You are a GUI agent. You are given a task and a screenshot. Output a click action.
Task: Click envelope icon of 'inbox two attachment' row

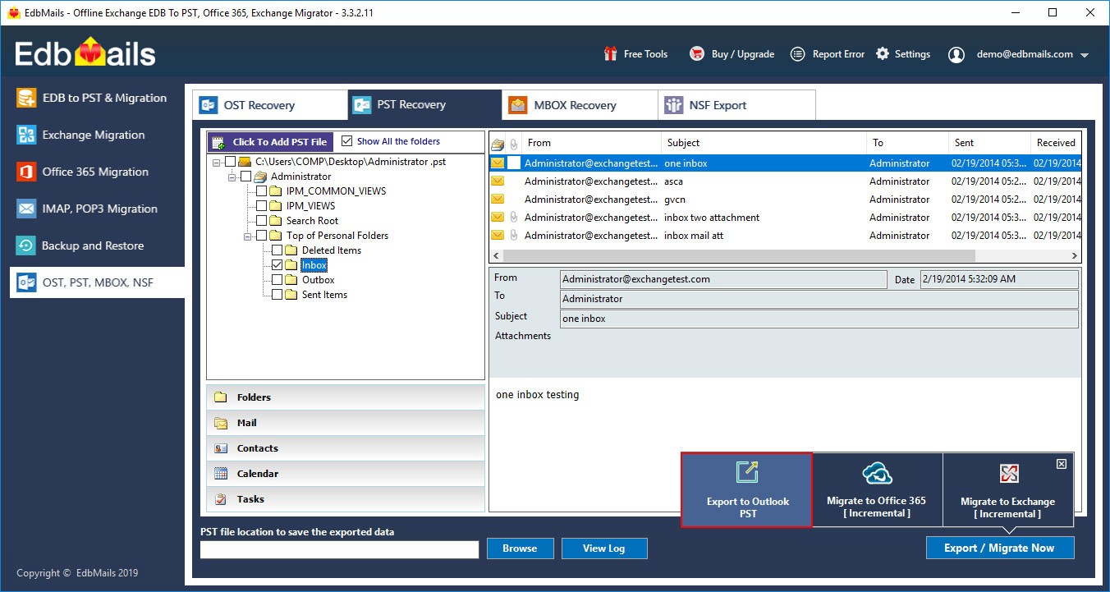[498, 218]
